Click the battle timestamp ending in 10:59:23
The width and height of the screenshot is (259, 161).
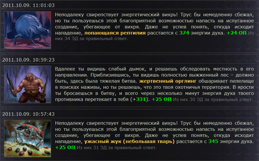point(28,59)
